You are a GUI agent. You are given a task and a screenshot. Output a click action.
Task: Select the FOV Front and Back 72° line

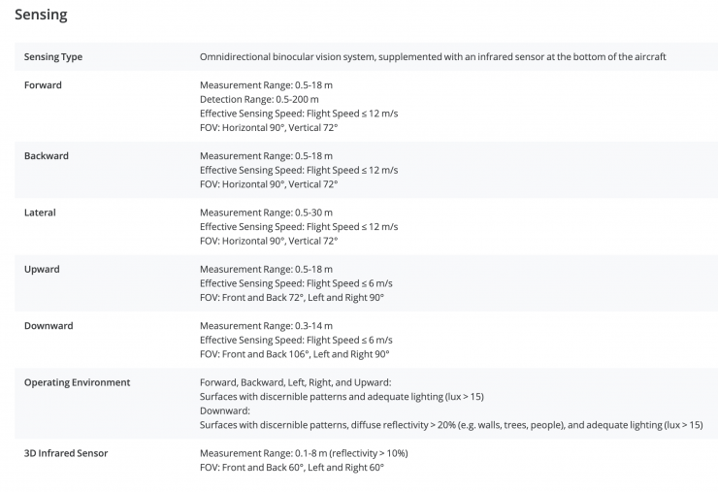(292, 297)
